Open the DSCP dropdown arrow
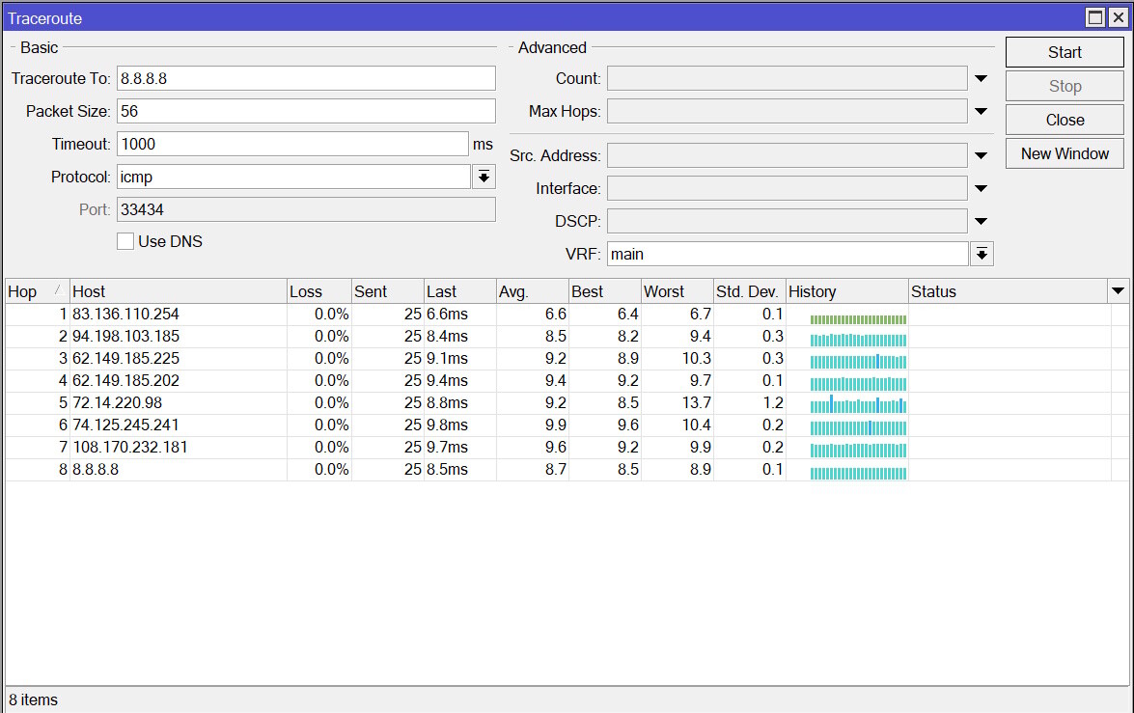Image resolution: width=1134 pixels, height=713 pixels. [981, 220]
